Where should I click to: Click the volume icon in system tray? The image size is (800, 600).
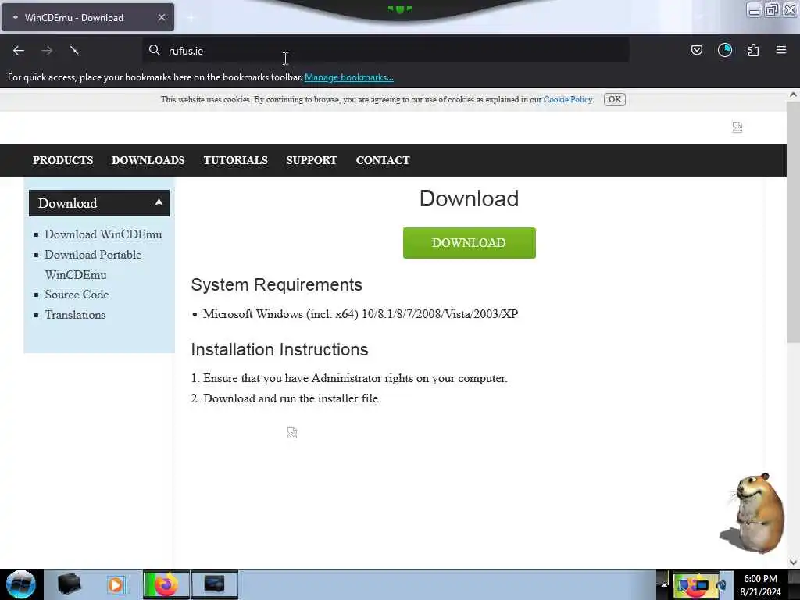tap(722, 585)
